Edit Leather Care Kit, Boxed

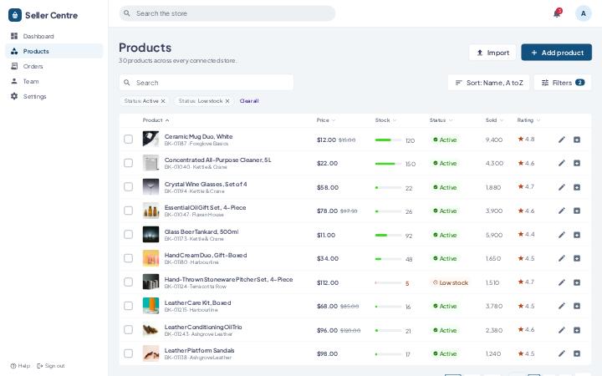coord(561,306)
